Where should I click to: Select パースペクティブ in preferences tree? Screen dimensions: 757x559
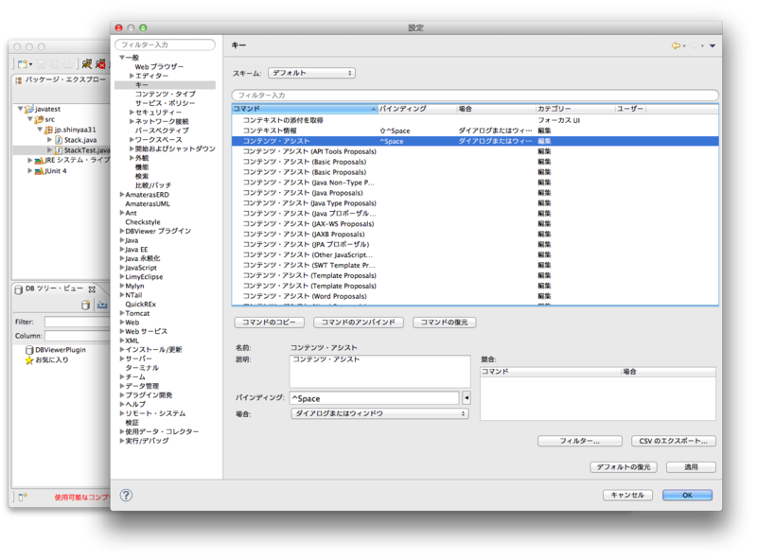click(162, 131)
